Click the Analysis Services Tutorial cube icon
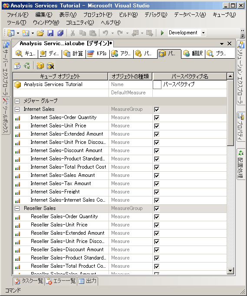The image size is (247, 296). point(18,84)
